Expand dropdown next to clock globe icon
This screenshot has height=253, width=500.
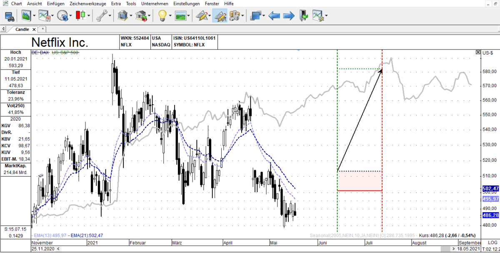70,16
